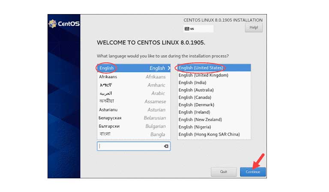Choose English (Australia) locale

[214, 90]
